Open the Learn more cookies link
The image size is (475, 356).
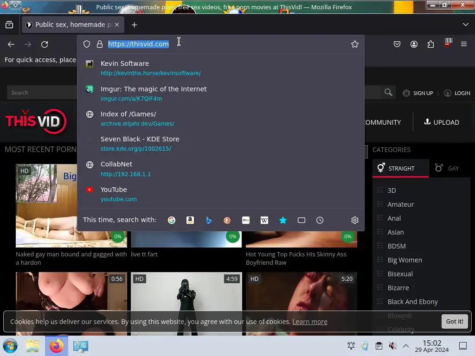tap(309, 322)
